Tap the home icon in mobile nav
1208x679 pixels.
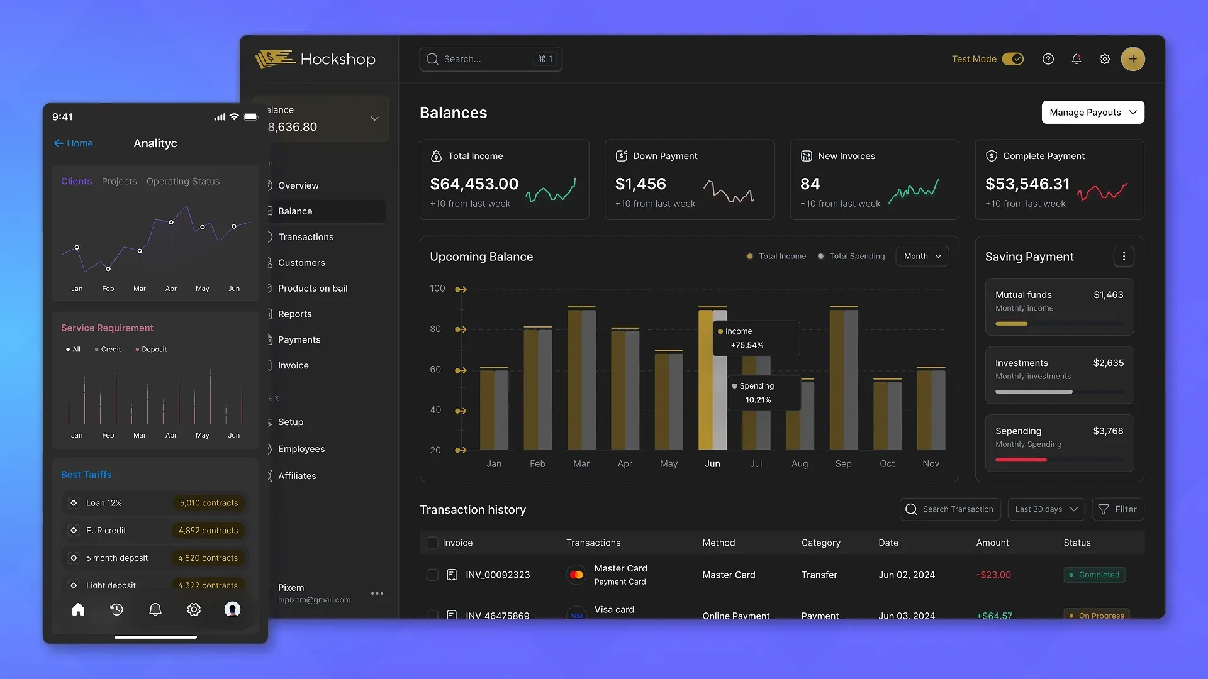click(x=78, y=609)
